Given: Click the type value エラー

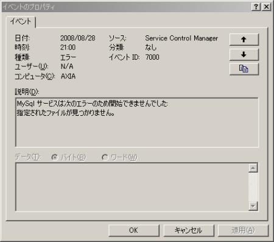Looking at the screenshot, I should pos(68,57).
